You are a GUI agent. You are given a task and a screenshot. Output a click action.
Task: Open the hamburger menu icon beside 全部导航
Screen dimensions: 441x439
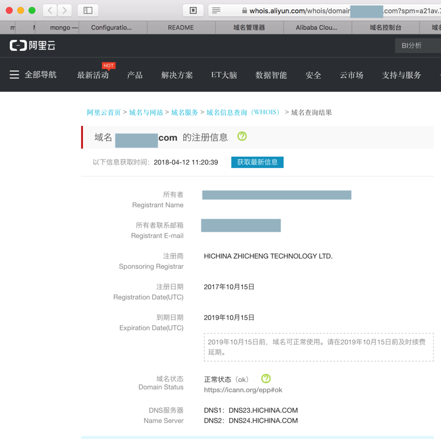(x=14, y=75)
